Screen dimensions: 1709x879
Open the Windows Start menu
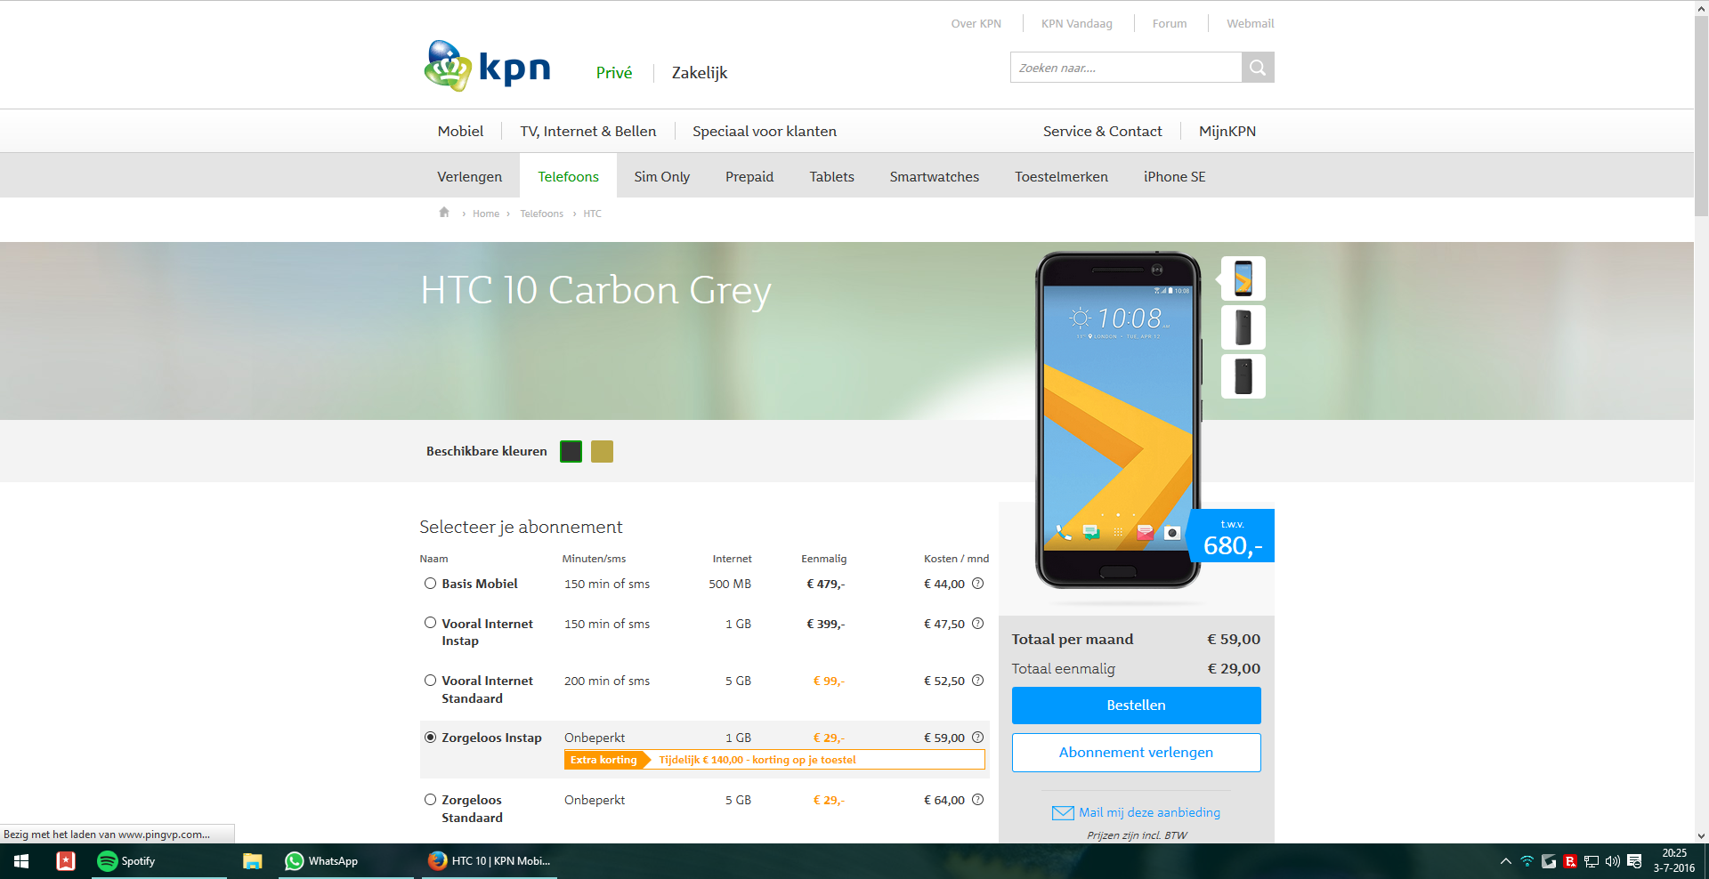tap(21, 861)
